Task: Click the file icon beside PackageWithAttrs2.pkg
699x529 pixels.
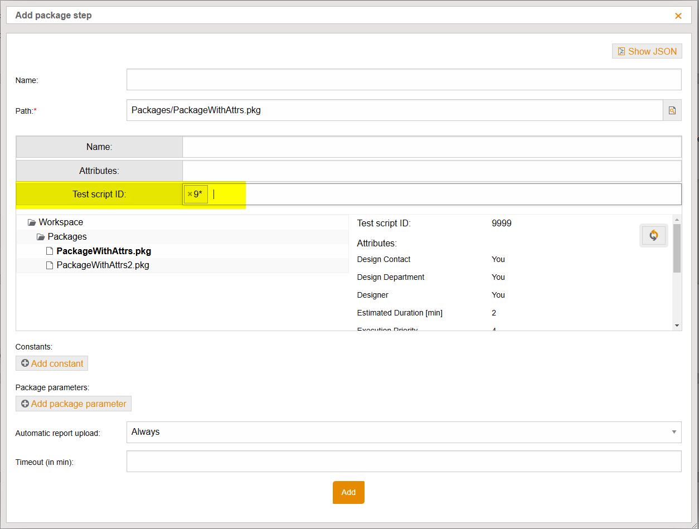Action: click(50, 265)
